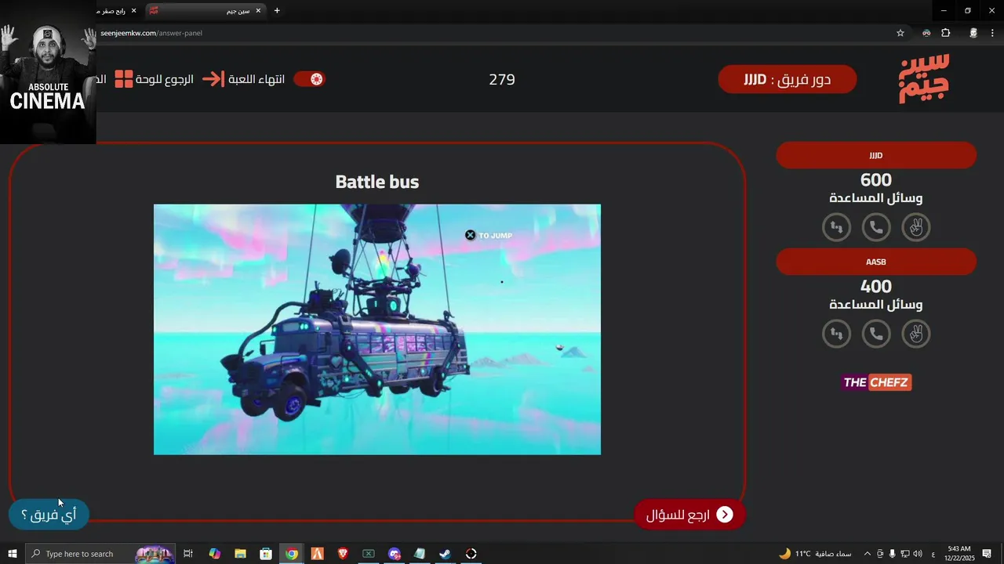The height and width of the screenshot is (564, 1004).
Task: Close the سين جيم browser tab
Action: tap(257, 11)
